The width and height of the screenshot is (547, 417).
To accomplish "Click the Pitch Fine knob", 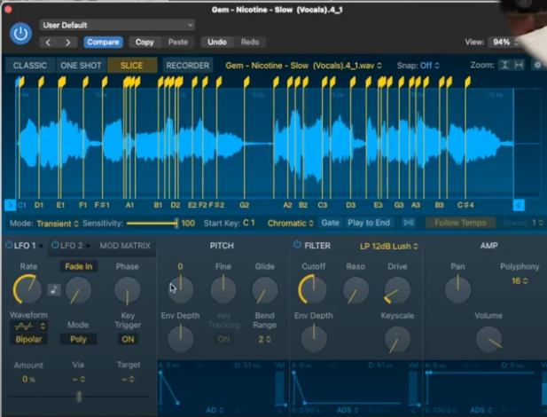I will point(223,290).
